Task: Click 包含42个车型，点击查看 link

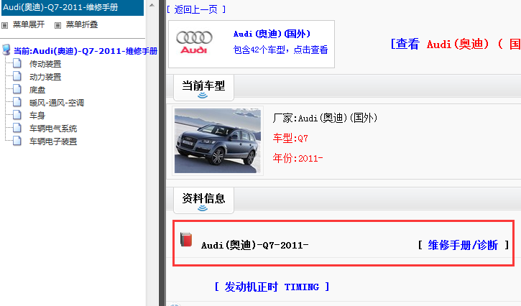Action: coord(281,50)
